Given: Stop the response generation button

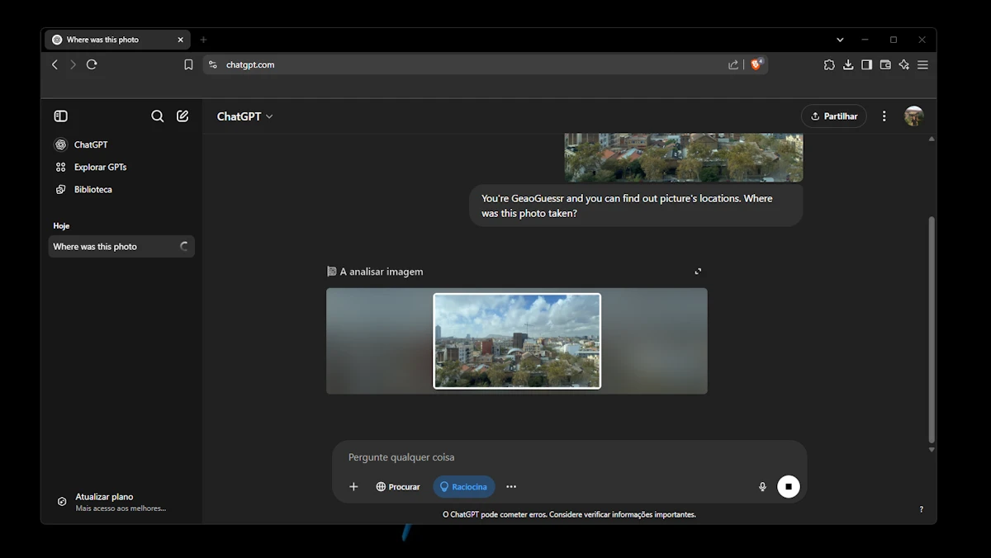Looking at the screenshot, I should [788, 487].
